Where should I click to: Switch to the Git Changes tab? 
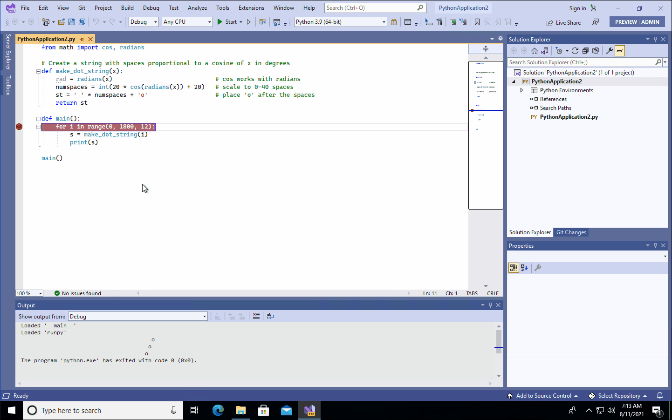571,232
